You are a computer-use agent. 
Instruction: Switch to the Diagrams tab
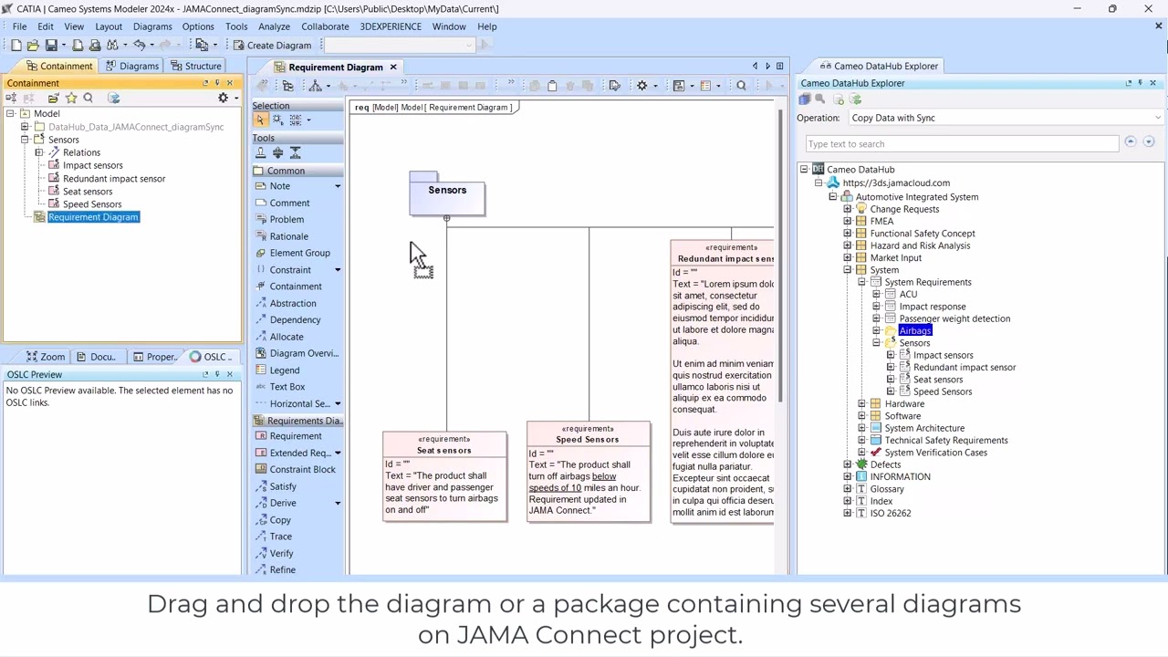[x=131, y=66]
